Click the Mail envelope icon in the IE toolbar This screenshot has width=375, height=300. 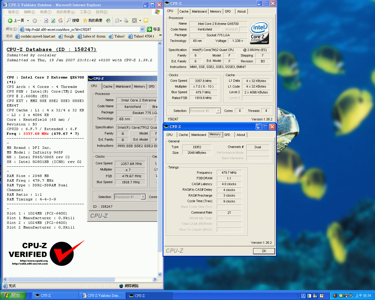pos(117,21)
